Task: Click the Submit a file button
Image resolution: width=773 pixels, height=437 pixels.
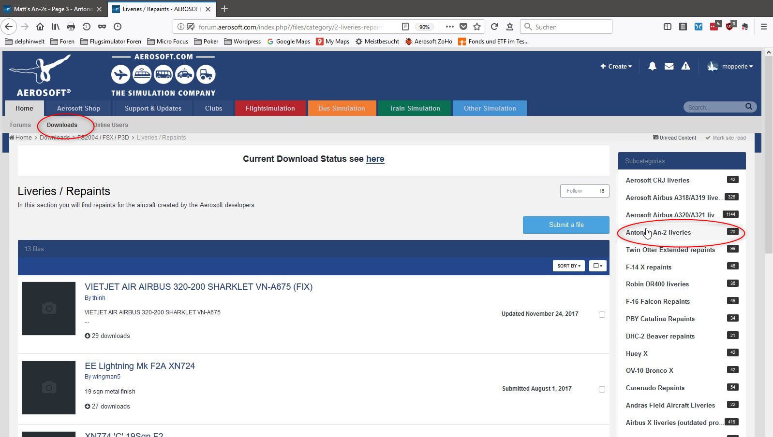Action: point(566,225)
